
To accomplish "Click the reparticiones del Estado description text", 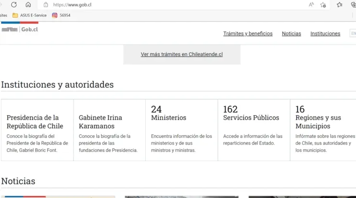I will click(253, 140).
